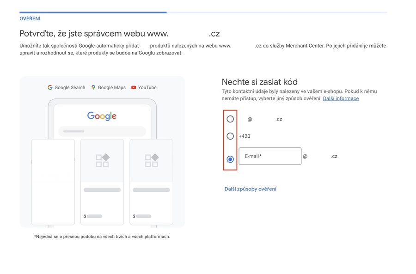Click the Google logo in phone illustration

tap(102, 116)
